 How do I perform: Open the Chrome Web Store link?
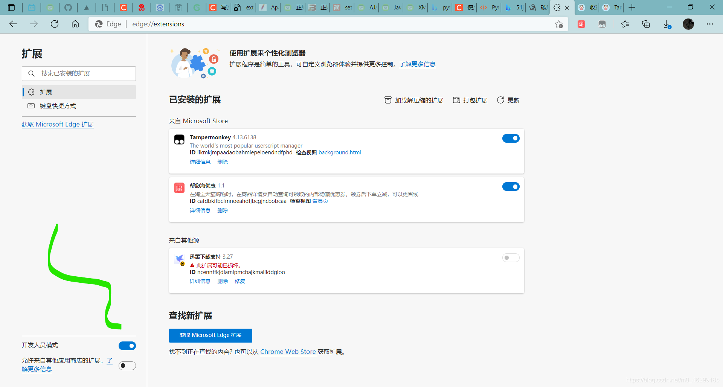pos(288,352)
